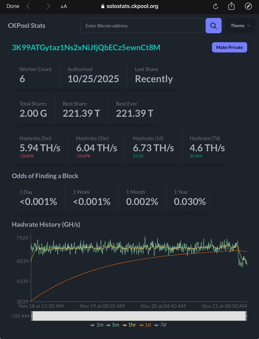Viewport: 259px width, 339px height.
Task: Tap Done to close the browser view
Action: (x=13, y=6)
